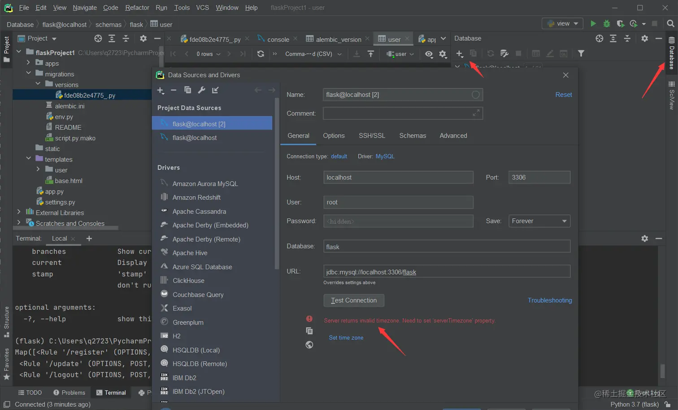
Task: Open Database side tool window stripe
Action: click(x=671, y=53)
